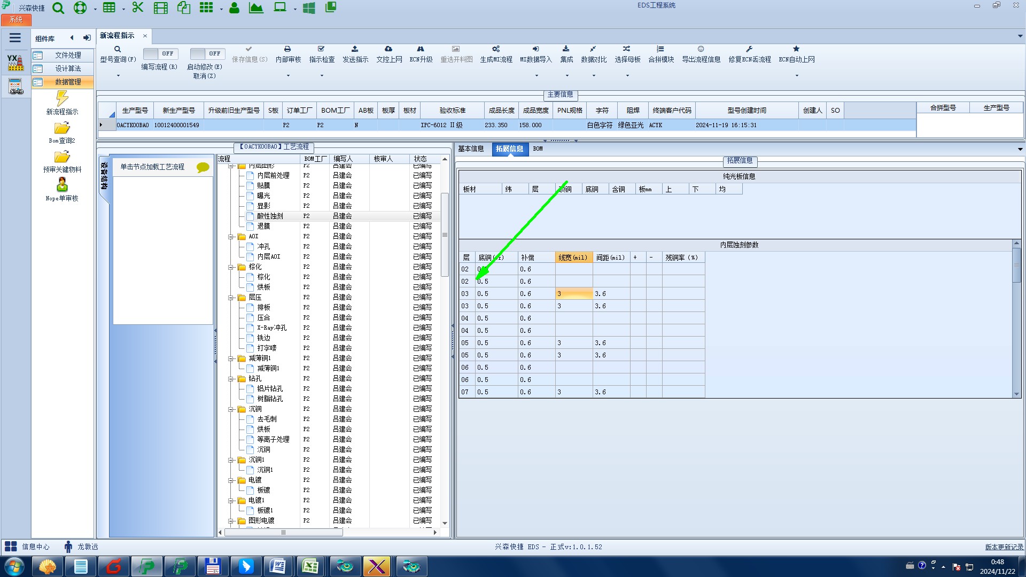
Task: Open the 版本更新记录 link
Action: [x=1004, y=547]
